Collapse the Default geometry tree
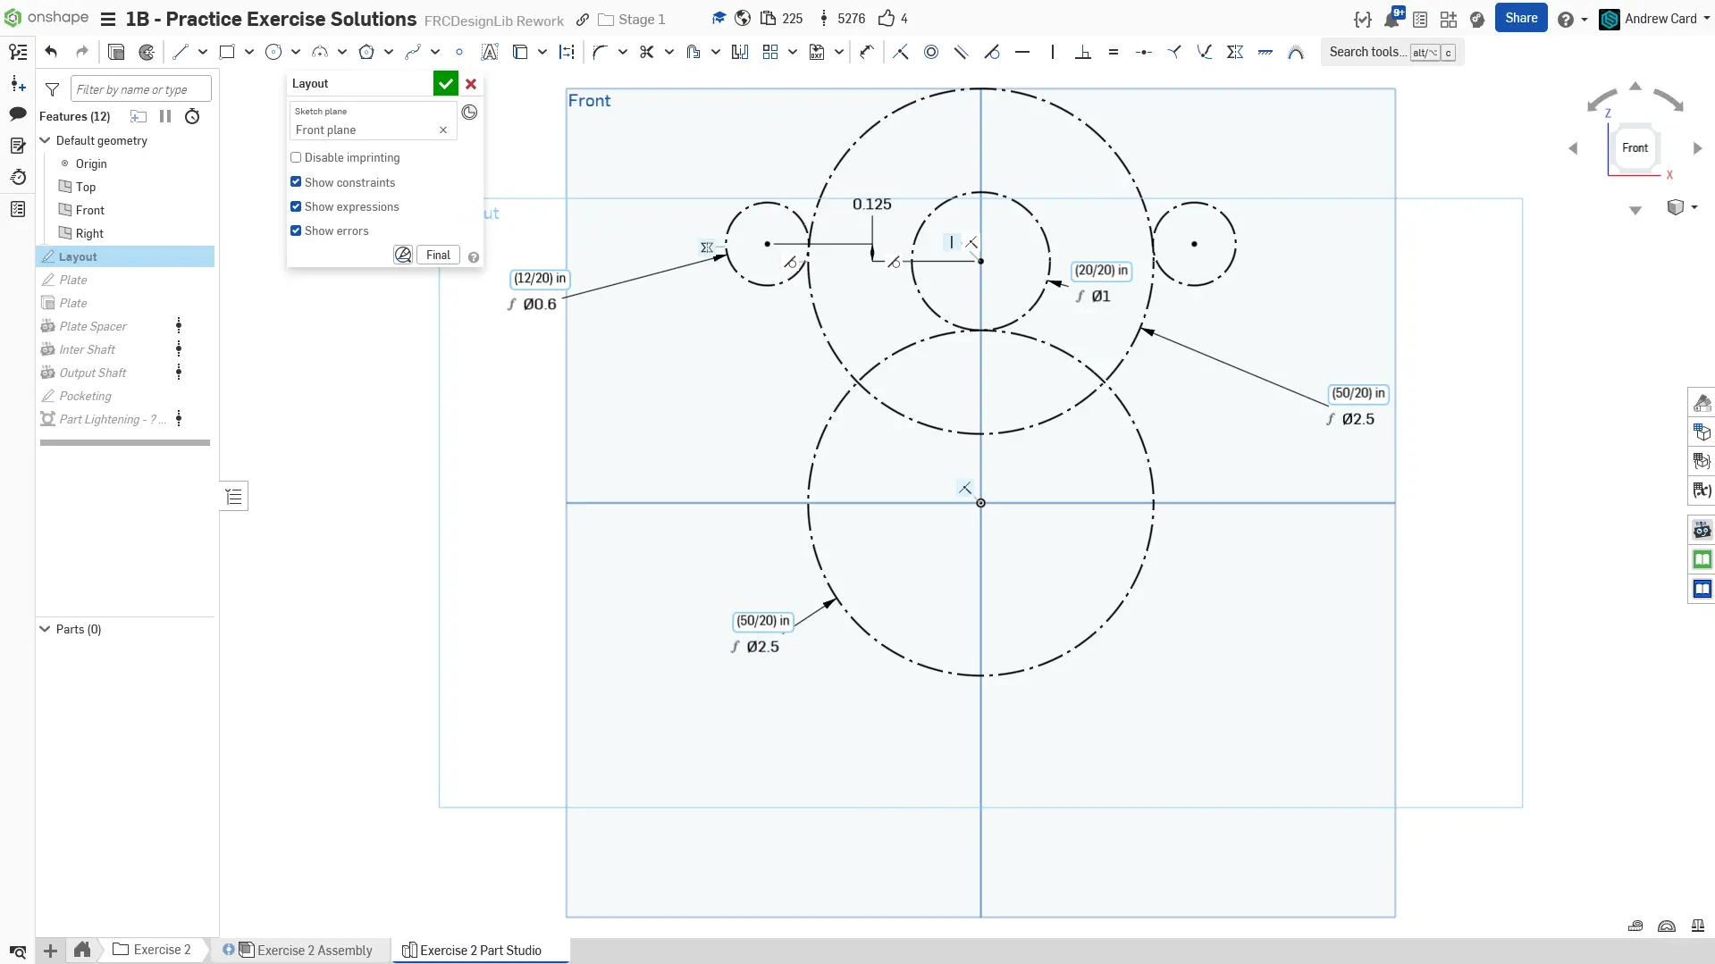The image size is (1715, 964). coord(46,140)
